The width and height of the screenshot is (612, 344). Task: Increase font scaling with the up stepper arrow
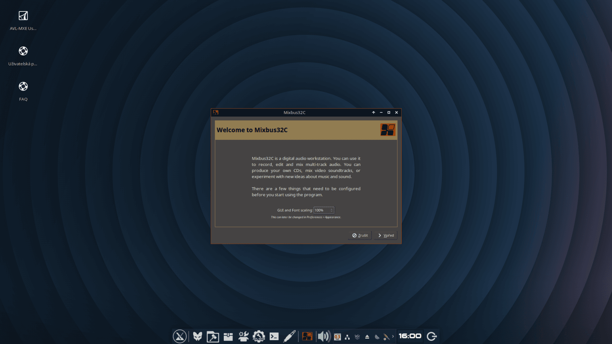tap(331, 209)
